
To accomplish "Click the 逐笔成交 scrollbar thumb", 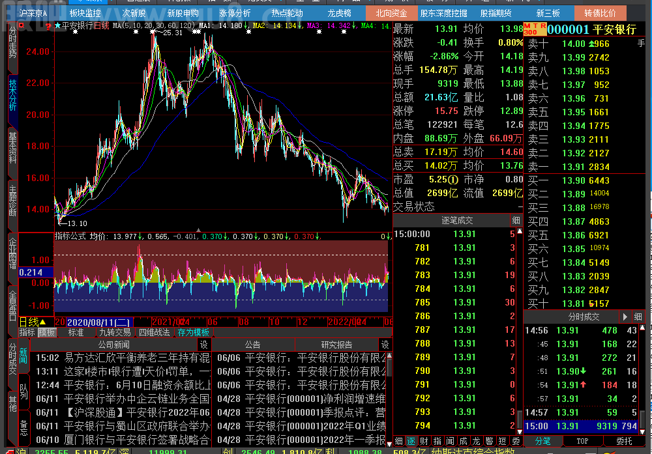I will tap(520, 419).
